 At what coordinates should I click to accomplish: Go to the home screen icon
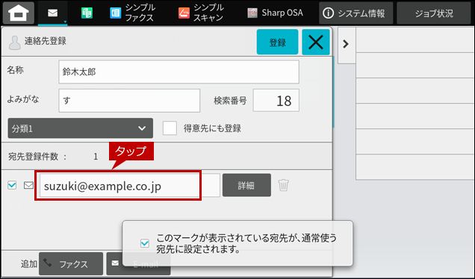[18, 13]
